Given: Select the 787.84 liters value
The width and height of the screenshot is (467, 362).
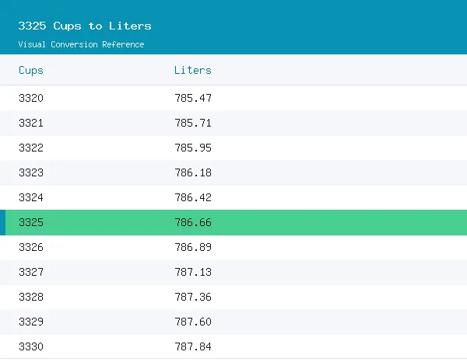Looking at the screenshot, I should pos(193,346).
